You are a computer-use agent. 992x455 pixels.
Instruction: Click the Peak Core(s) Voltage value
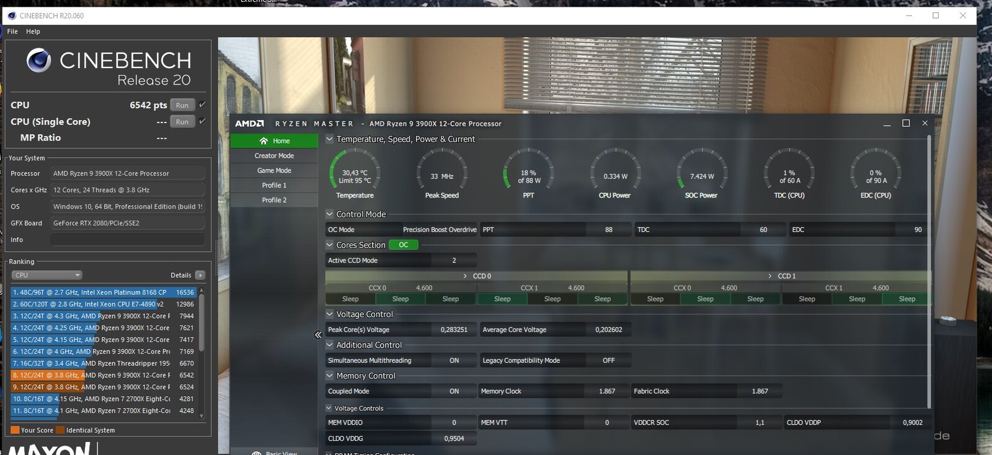click(x=454, y=330)
